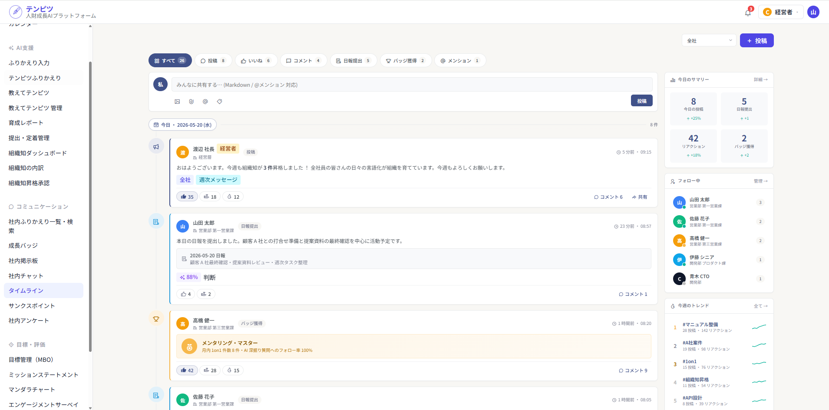
Task: Share the 渡辺 社長 post
Action: [x=640, y=197]
